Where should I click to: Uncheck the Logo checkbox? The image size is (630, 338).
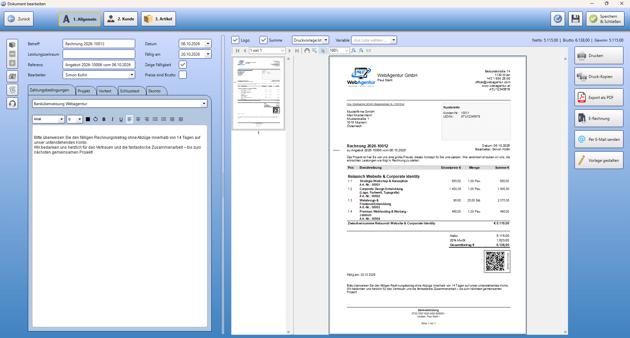click(236, 40)
